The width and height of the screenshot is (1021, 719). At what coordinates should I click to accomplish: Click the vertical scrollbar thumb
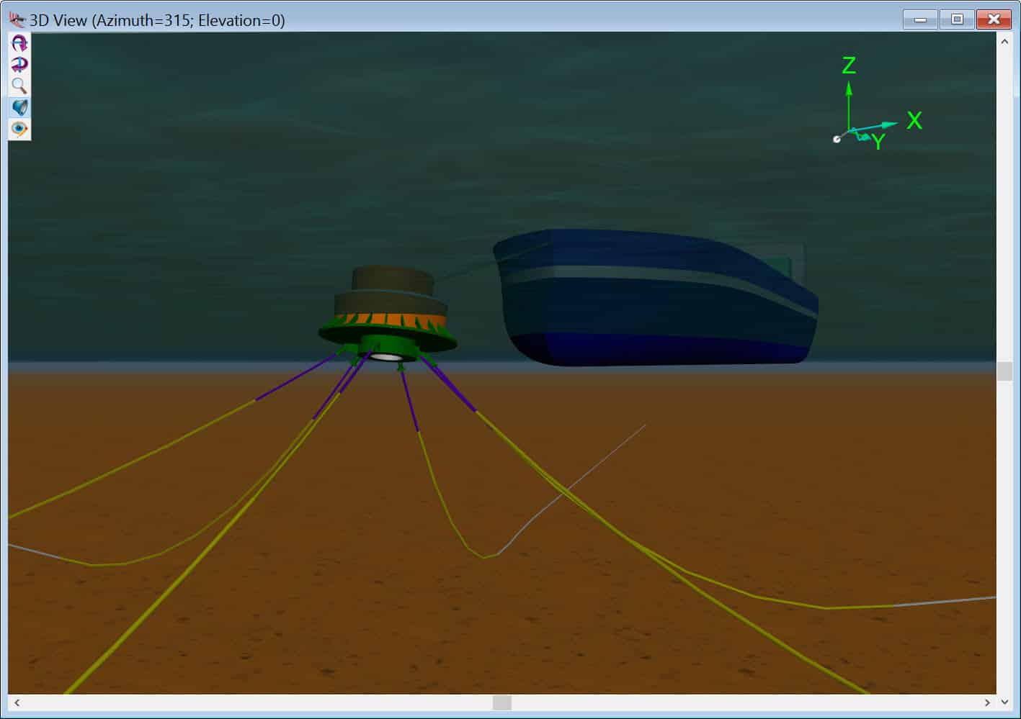pyautogui.click(x=1004, y=371)
